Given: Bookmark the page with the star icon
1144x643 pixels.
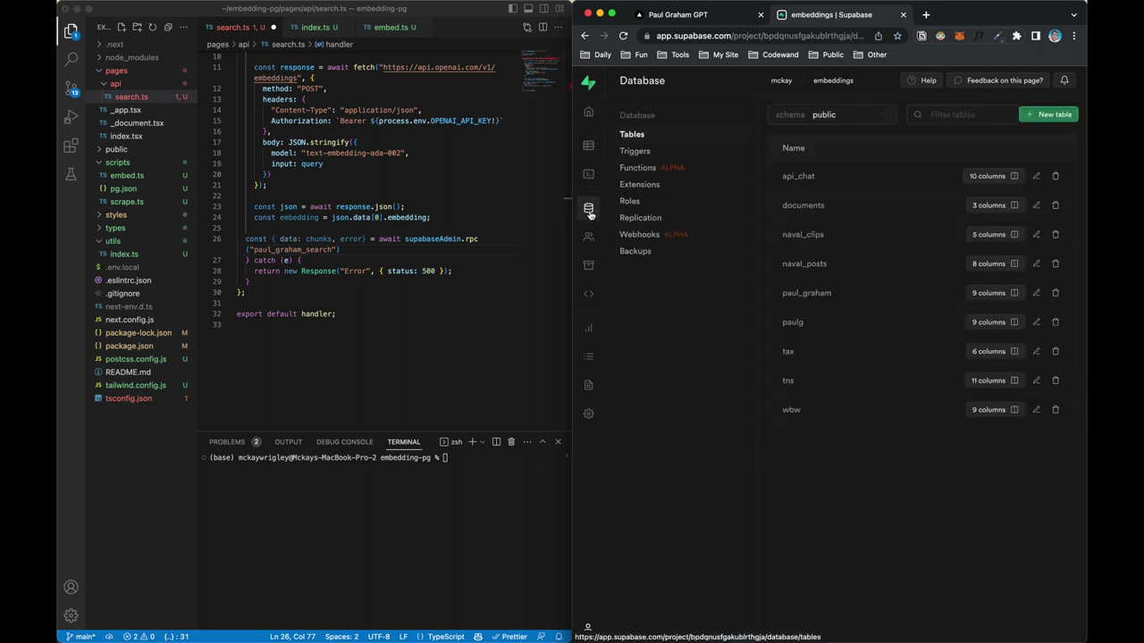Looking at the screenshot, I should point(897,36).
